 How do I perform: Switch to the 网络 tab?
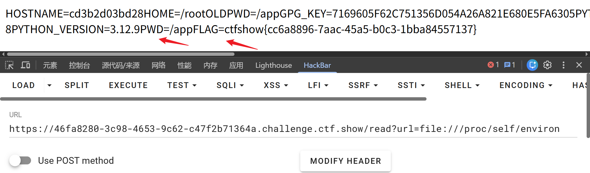[x=159, y=65]
